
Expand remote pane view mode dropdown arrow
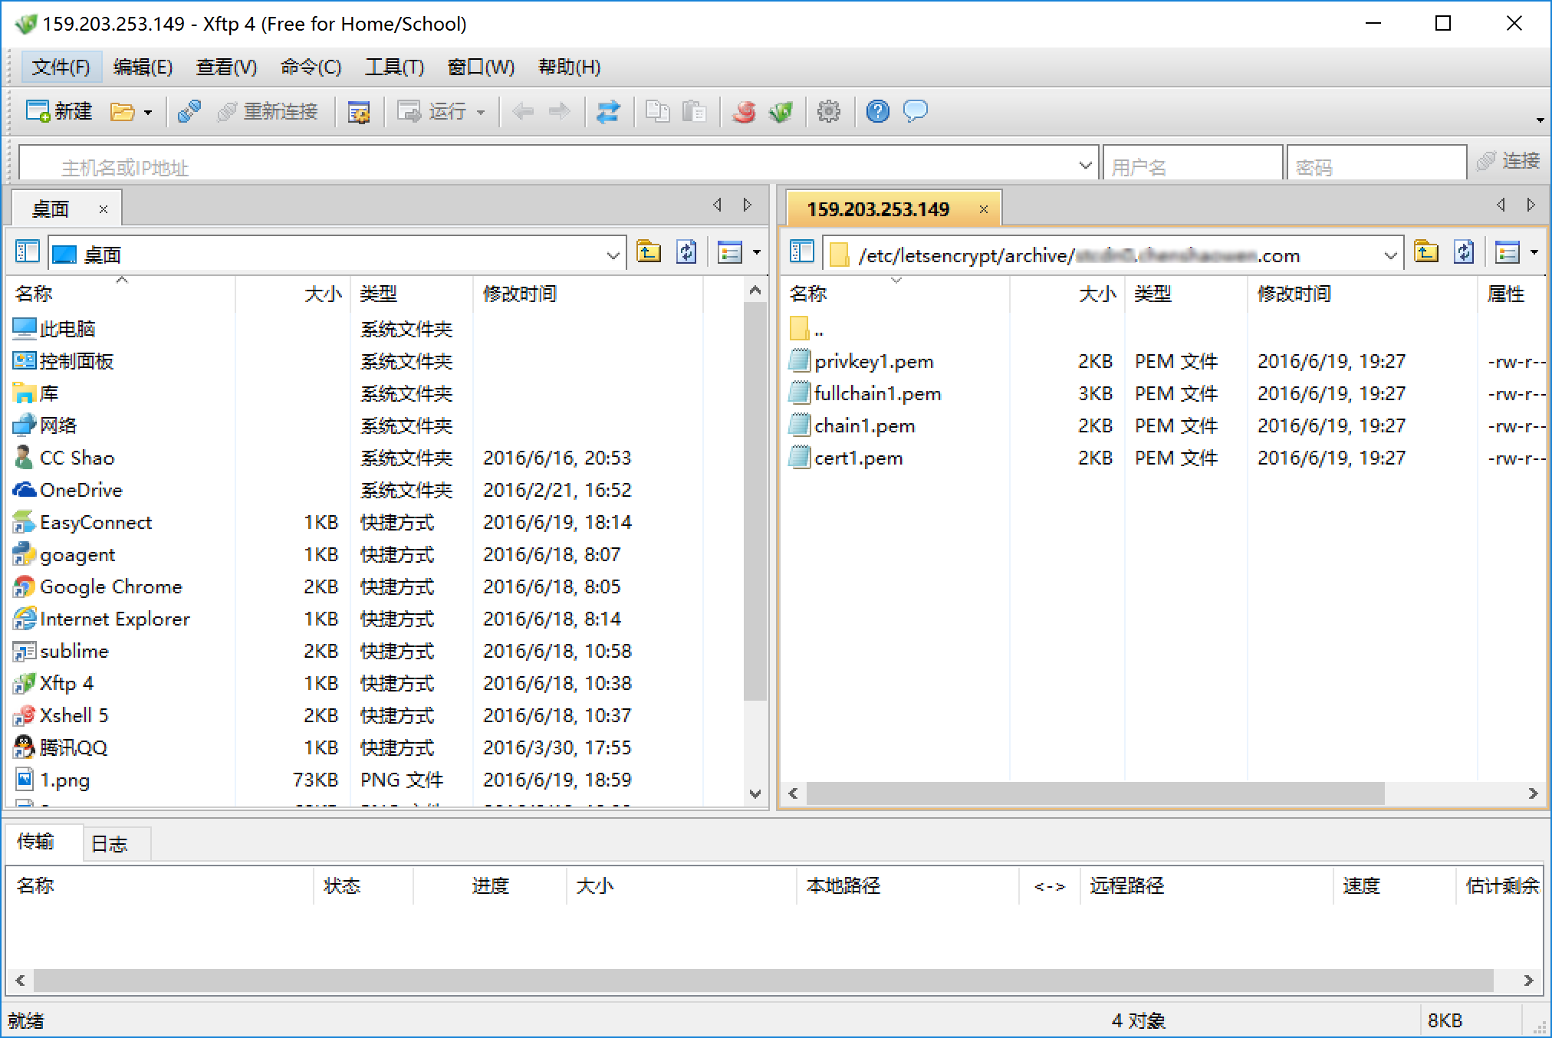(1534, 252)
